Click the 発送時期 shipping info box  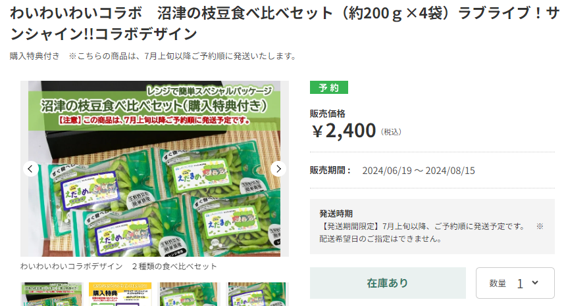(432, 227)
